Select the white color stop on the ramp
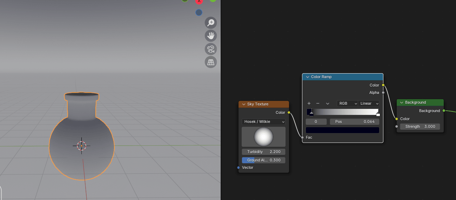Screen dimensions: 456x200 (x=378, y=114)
